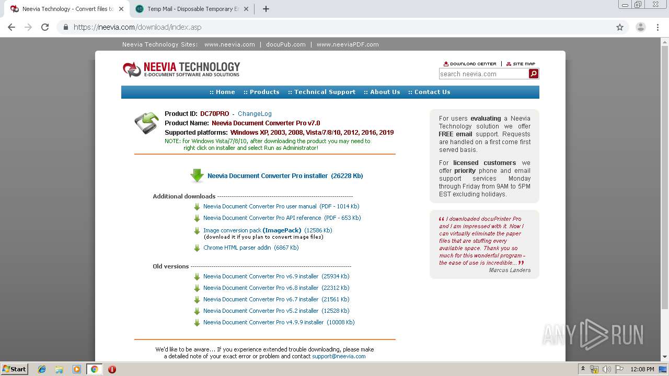
Task: Click the green arrow beside v6.7 installer
Action: click(x=197, y=300)
